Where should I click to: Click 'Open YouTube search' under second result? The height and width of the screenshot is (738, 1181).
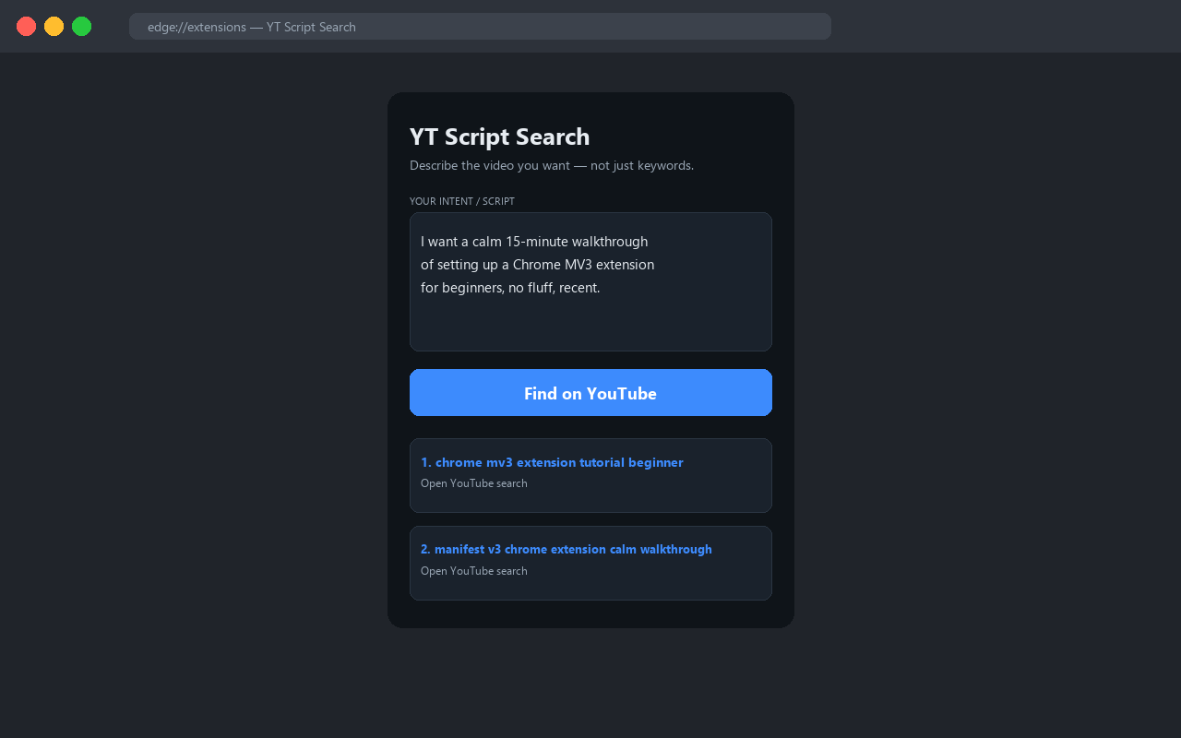click(474, 571)
